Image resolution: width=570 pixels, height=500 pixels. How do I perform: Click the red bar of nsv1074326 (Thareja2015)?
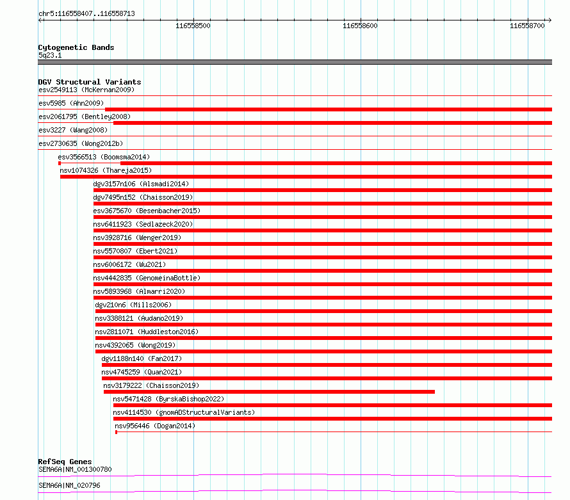click(x=306, y=177)
